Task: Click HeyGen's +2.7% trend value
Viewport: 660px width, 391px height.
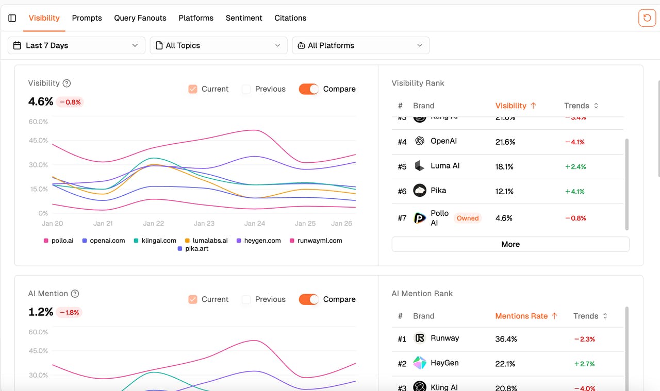Action: pos(584,364)
